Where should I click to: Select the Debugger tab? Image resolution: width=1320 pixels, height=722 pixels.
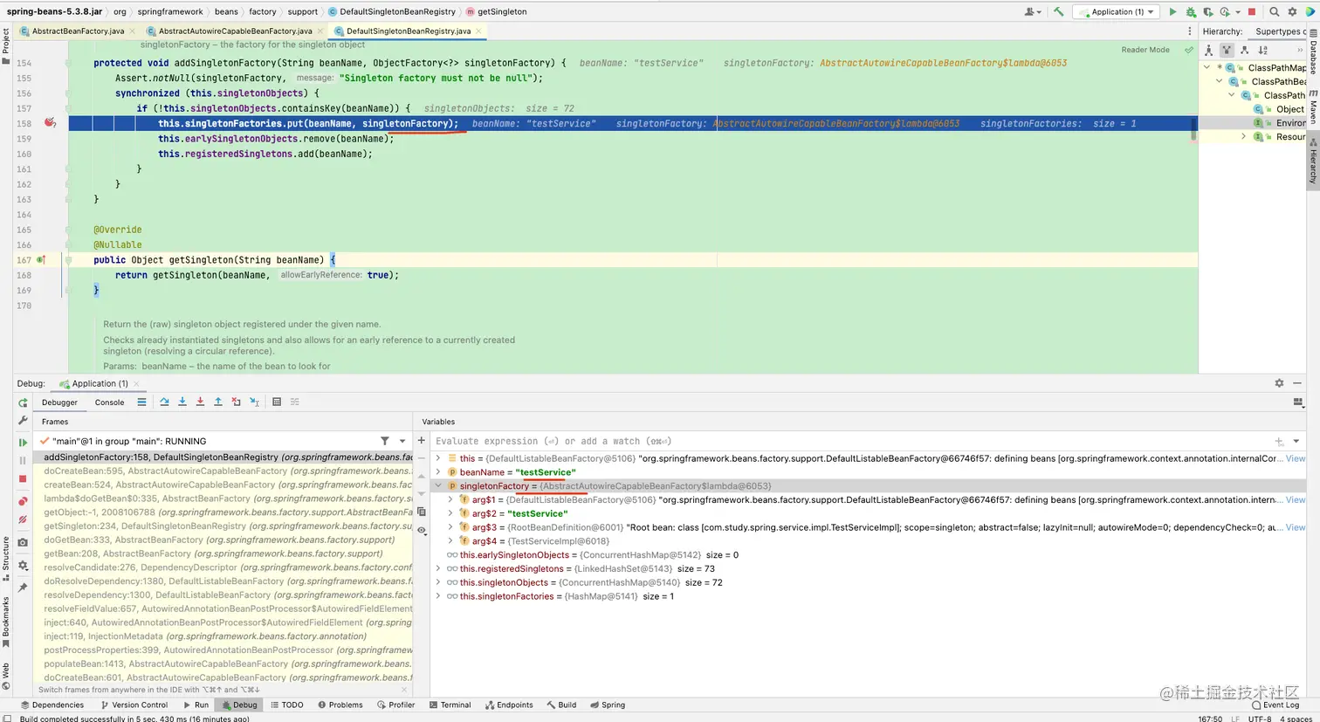(x=59, y=402)
